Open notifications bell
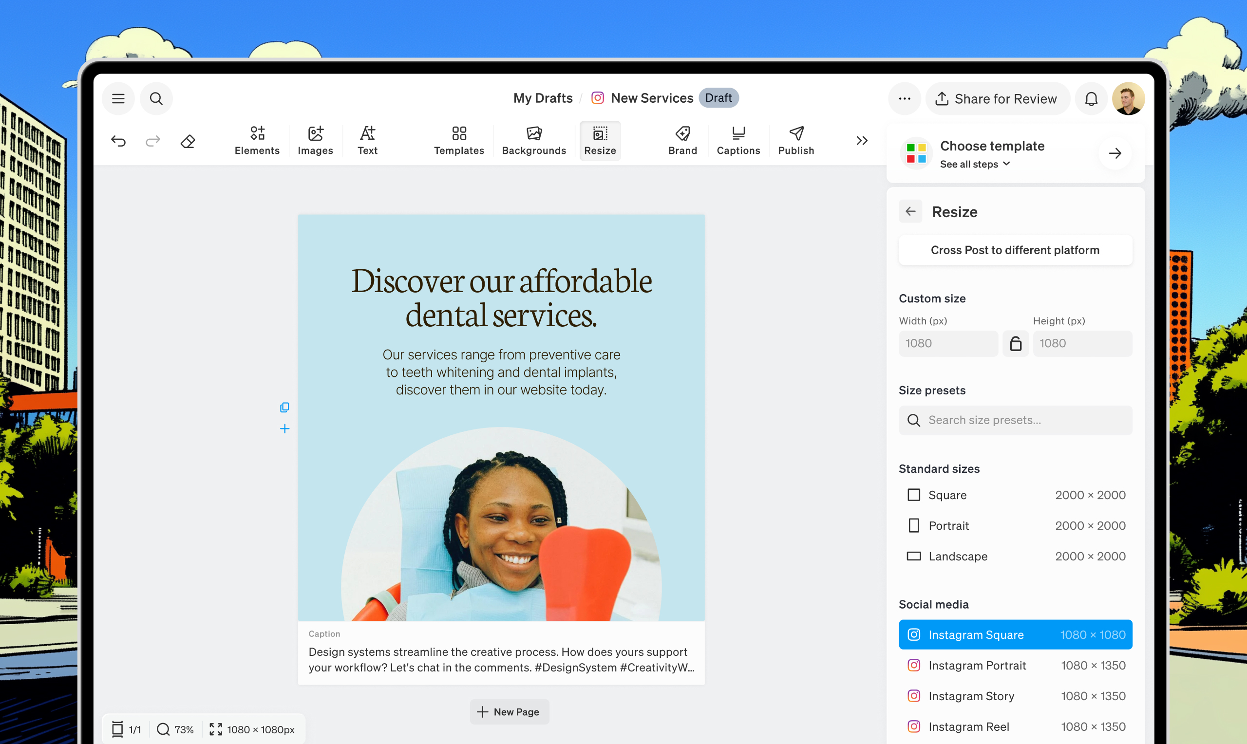1247x744 pixels. click(1092, 99)
